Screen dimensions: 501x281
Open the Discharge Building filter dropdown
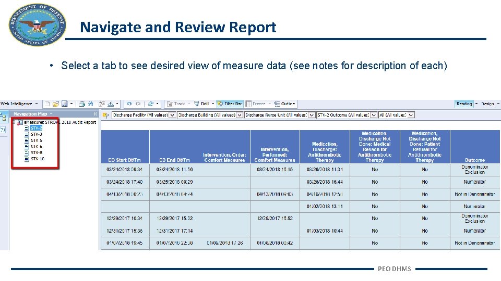pos(240,115)
